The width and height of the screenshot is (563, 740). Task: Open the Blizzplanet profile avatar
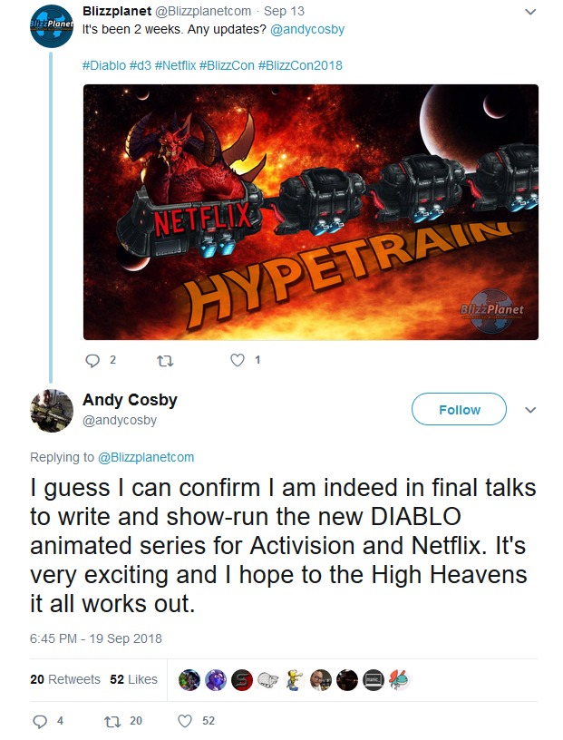coord(52,26)
